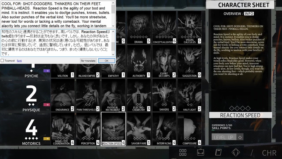Click the EXPERIENCE 5/100 text
The height and width of the screenshot is (159, 282).
pos(222,125)
